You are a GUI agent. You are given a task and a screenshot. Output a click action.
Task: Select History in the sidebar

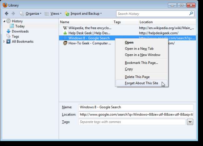[x=17, y=21]
